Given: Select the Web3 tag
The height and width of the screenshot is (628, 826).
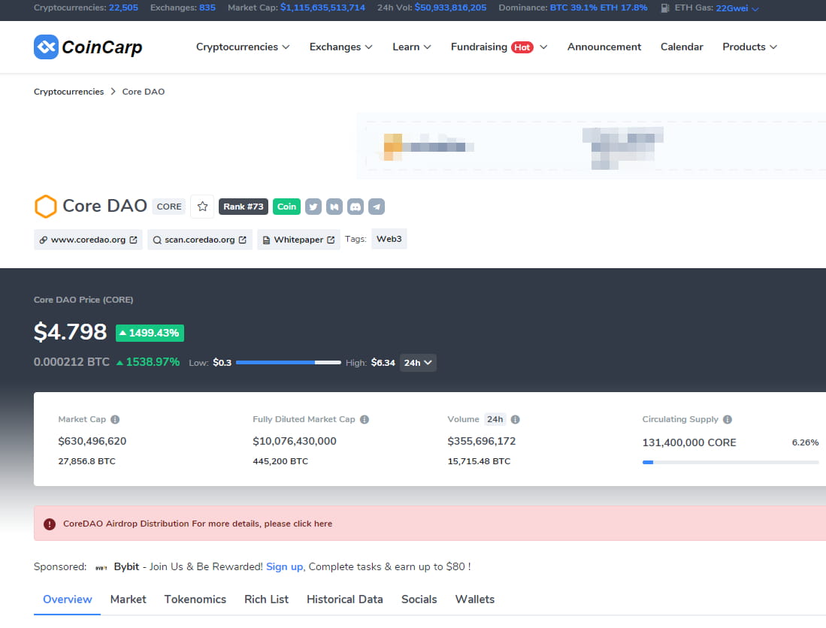Looking at the screenshot, I should tap(389, 238).
